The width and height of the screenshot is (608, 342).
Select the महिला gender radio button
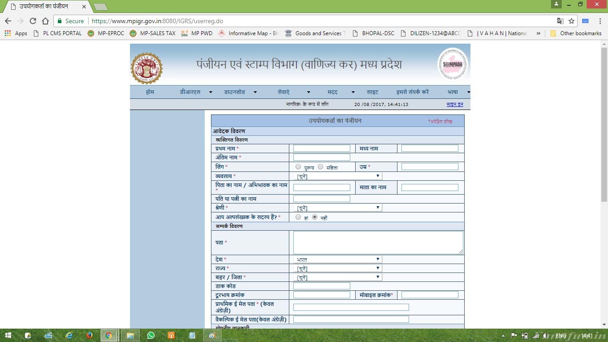320,167
